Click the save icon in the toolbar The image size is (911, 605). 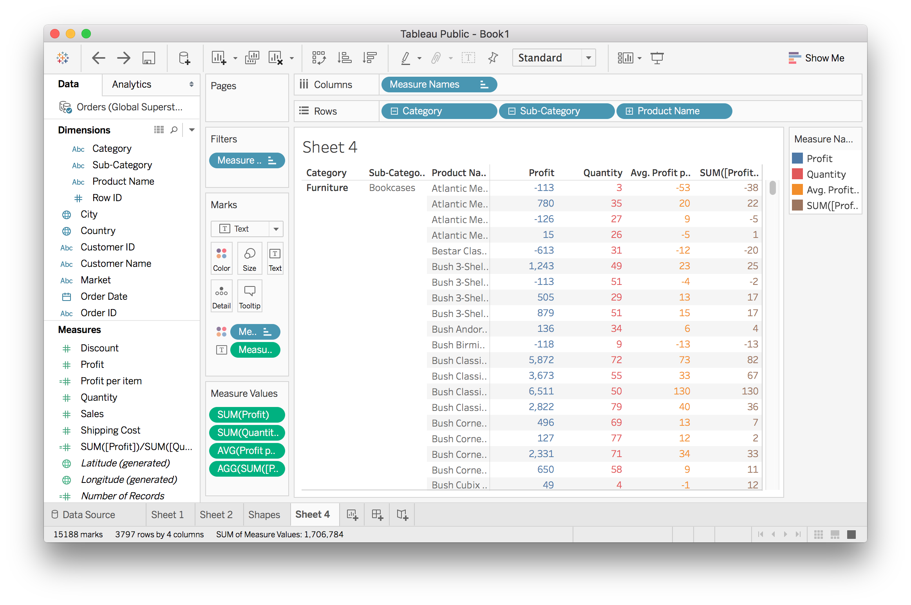click(149, 58)
